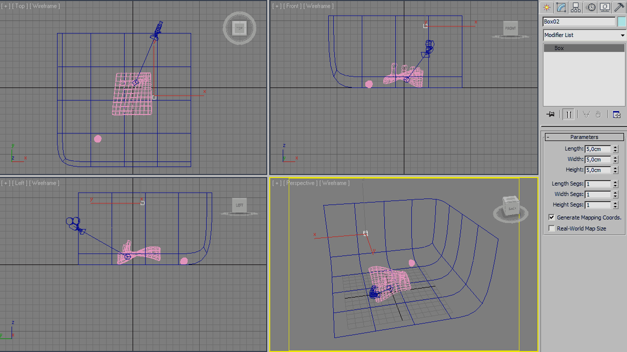Open Configure Modifier Sets
Image resolution: width=627 pixels, height=352 pixels.
click(x=616, y=114)
